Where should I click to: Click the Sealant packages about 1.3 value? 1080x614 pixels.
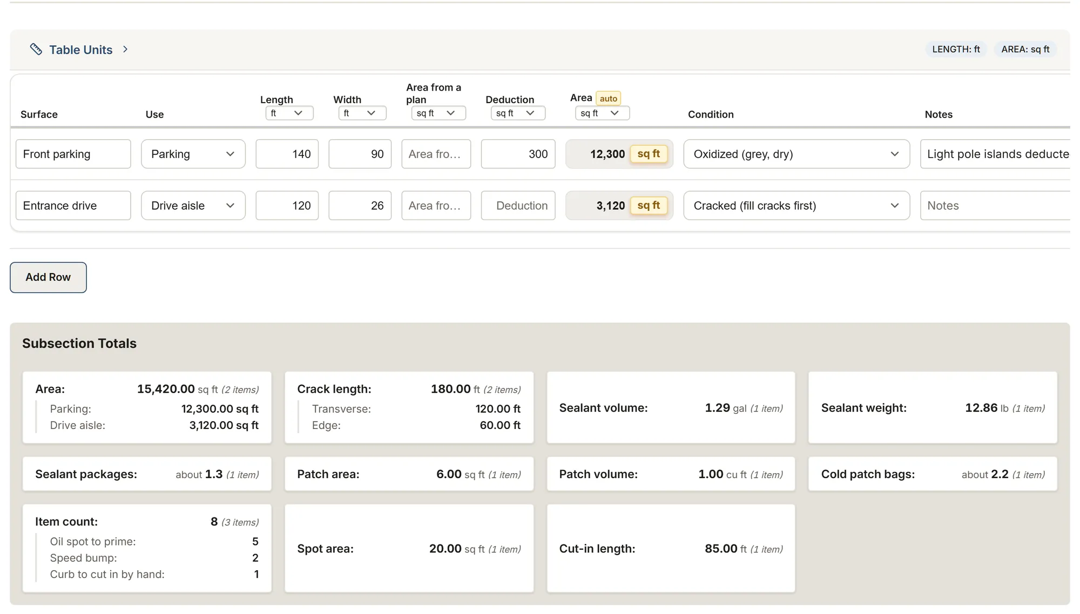coord(199,474)
